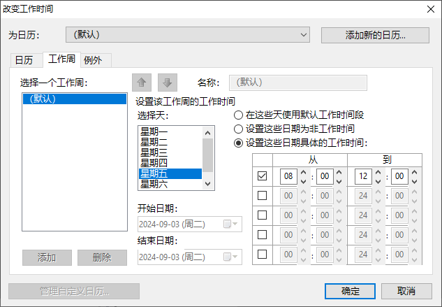This screenshot has height=307, width=442.
Task: Increase the first row end hour
Action: coord(378,173)
